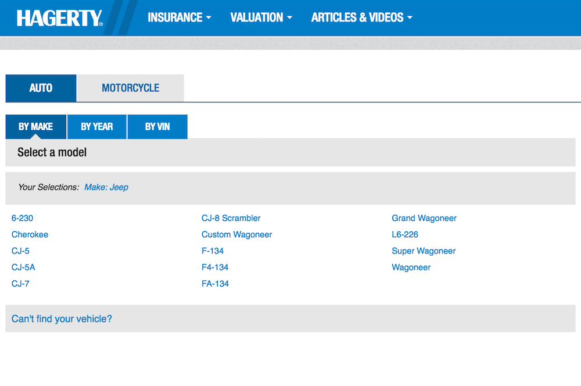The width and height of the screenshot is (581, 386).
Task: Select the By Make tab
Action: pos(36,127)
